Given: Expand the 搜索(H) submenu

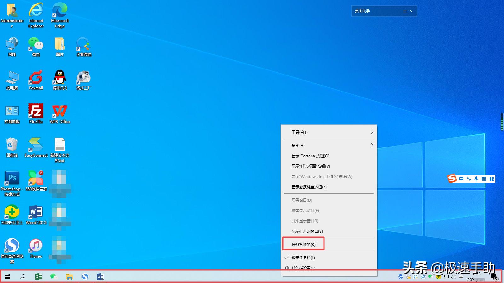Looking at the screenshot, I should coord(298,145).
